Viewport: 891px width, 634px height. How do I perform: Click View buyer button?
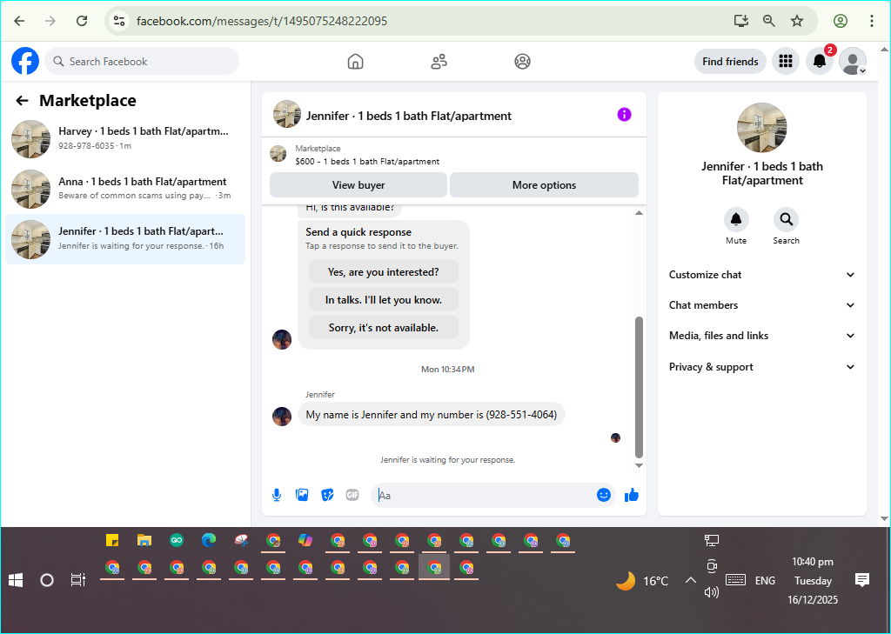click(358, 185)
